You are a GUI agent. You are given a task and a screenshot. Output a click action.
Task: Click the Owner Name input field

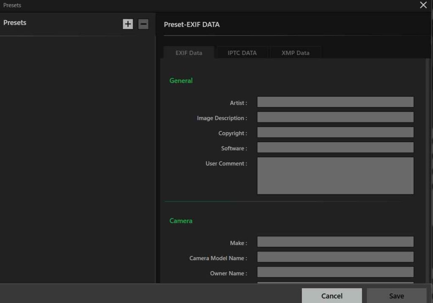[335, 272]
